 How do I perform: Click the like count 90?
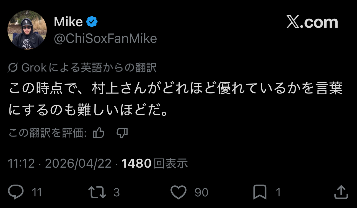coord(201,193)
